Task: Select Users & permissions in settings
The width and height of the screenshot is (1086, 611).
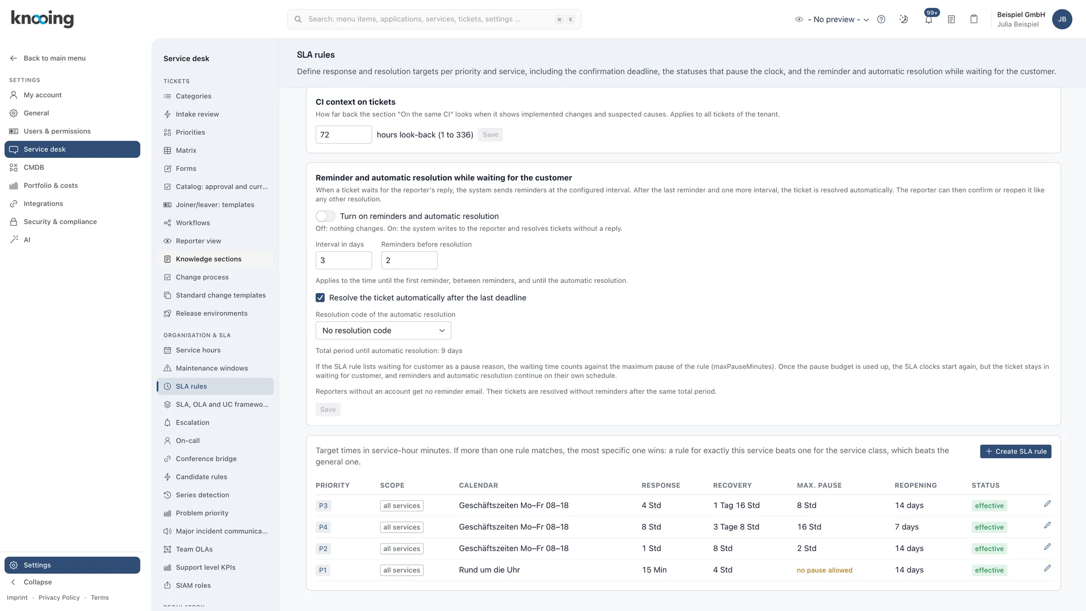Action: [72, 131]
